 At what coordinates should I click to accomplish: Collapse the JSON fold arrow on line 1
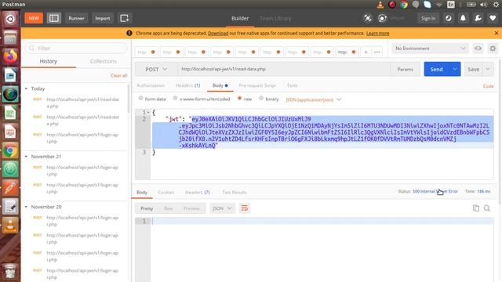148,112
